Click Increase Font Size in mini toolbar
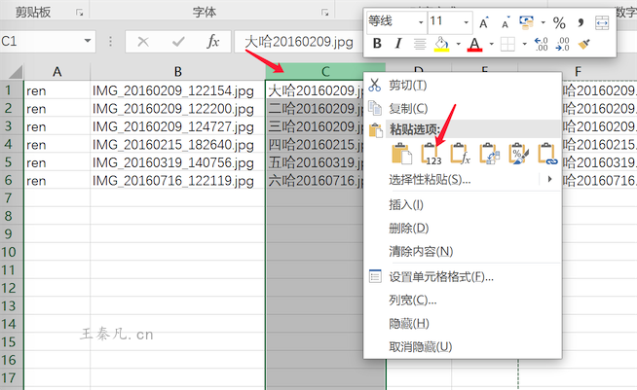Image resolution: width=637 pixels, height=390 pixels. click(x=484, y=22)
